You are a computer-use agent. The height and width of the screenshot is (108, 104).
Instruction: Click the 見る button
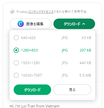(72, 90)
